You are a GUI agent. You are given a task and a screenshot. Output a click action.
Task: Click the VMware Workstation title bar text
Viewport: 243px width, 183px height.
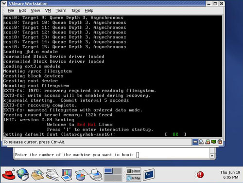click(x=28, y=3)
